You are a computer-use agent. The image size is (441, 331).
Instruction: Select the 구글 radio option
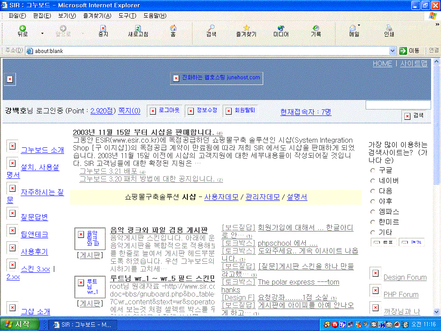tap(373, 170)
